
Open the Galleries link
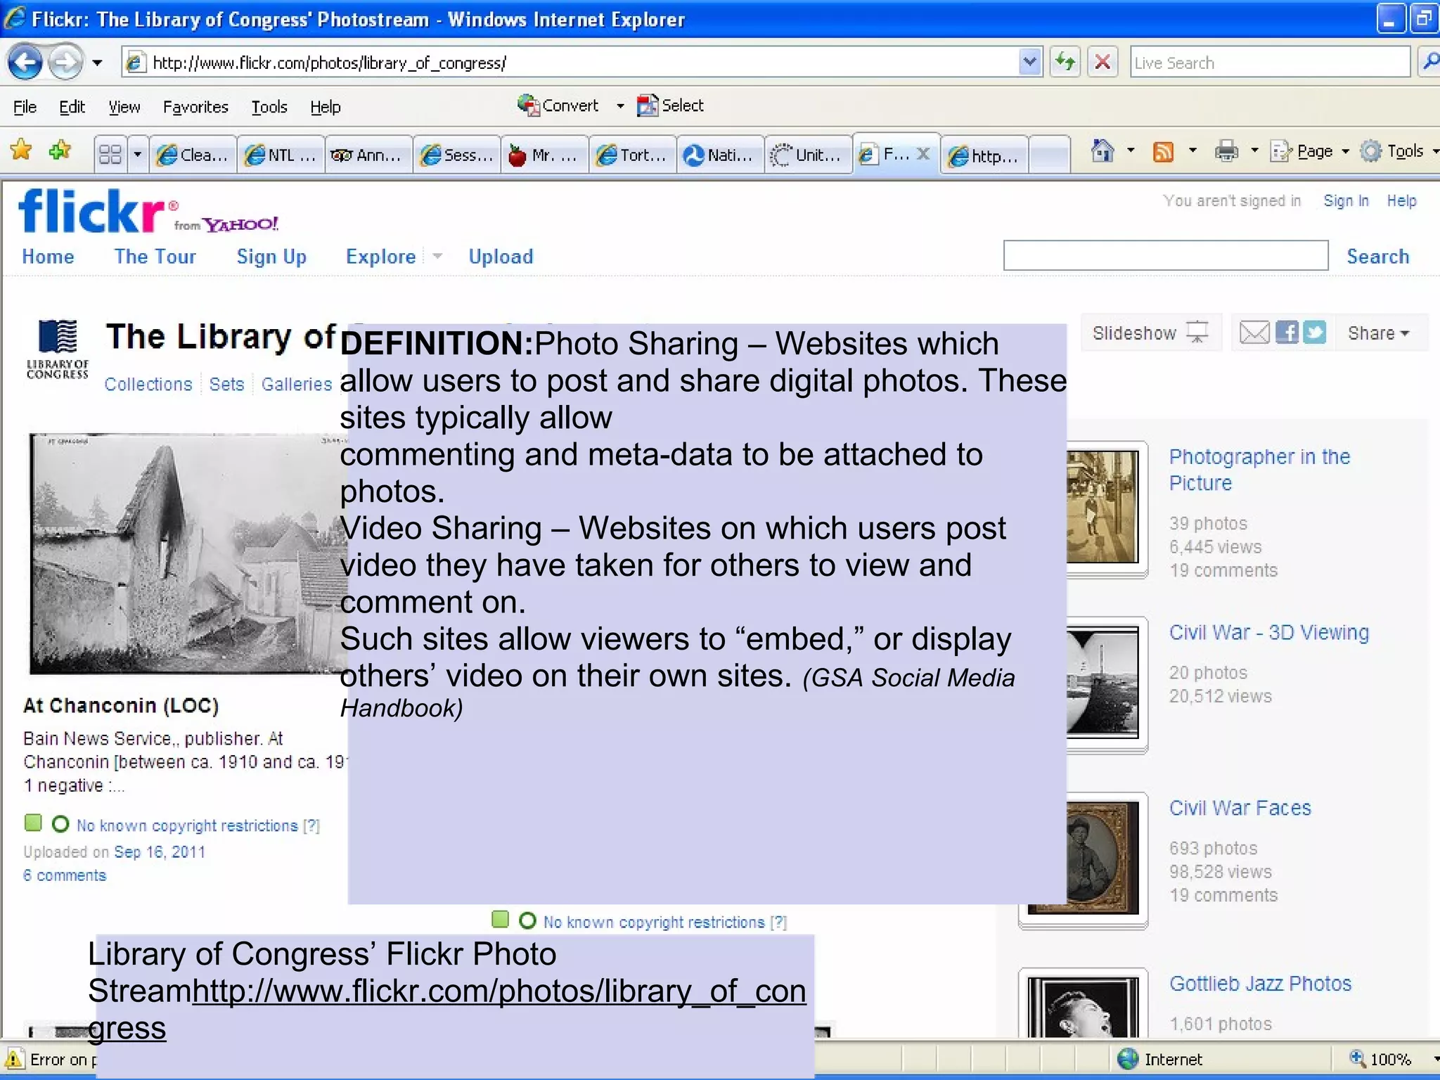pos(297,384)
